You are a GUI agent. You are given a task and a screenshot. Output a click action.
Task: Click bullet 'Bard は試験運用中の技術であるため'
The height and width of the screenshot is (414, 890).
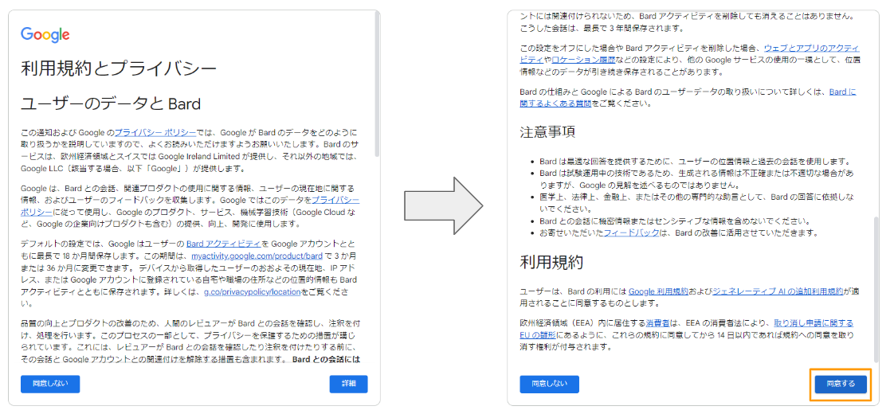[x=696, y=179]
